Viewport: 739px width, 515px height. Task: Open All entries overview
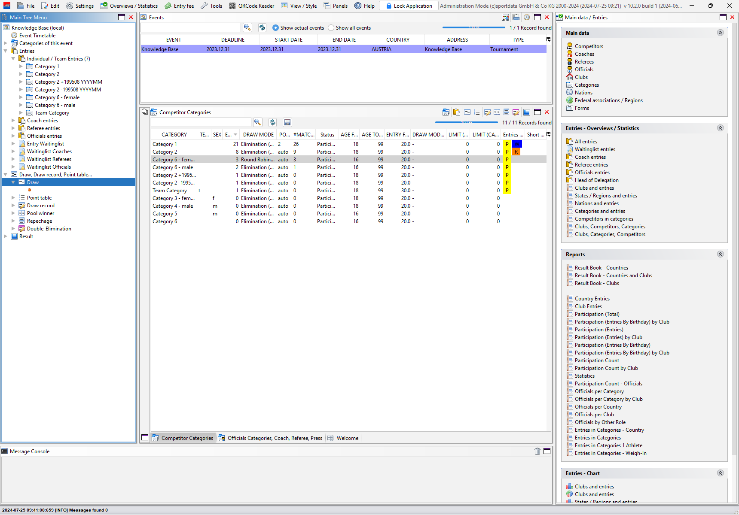tap(586, 142)
